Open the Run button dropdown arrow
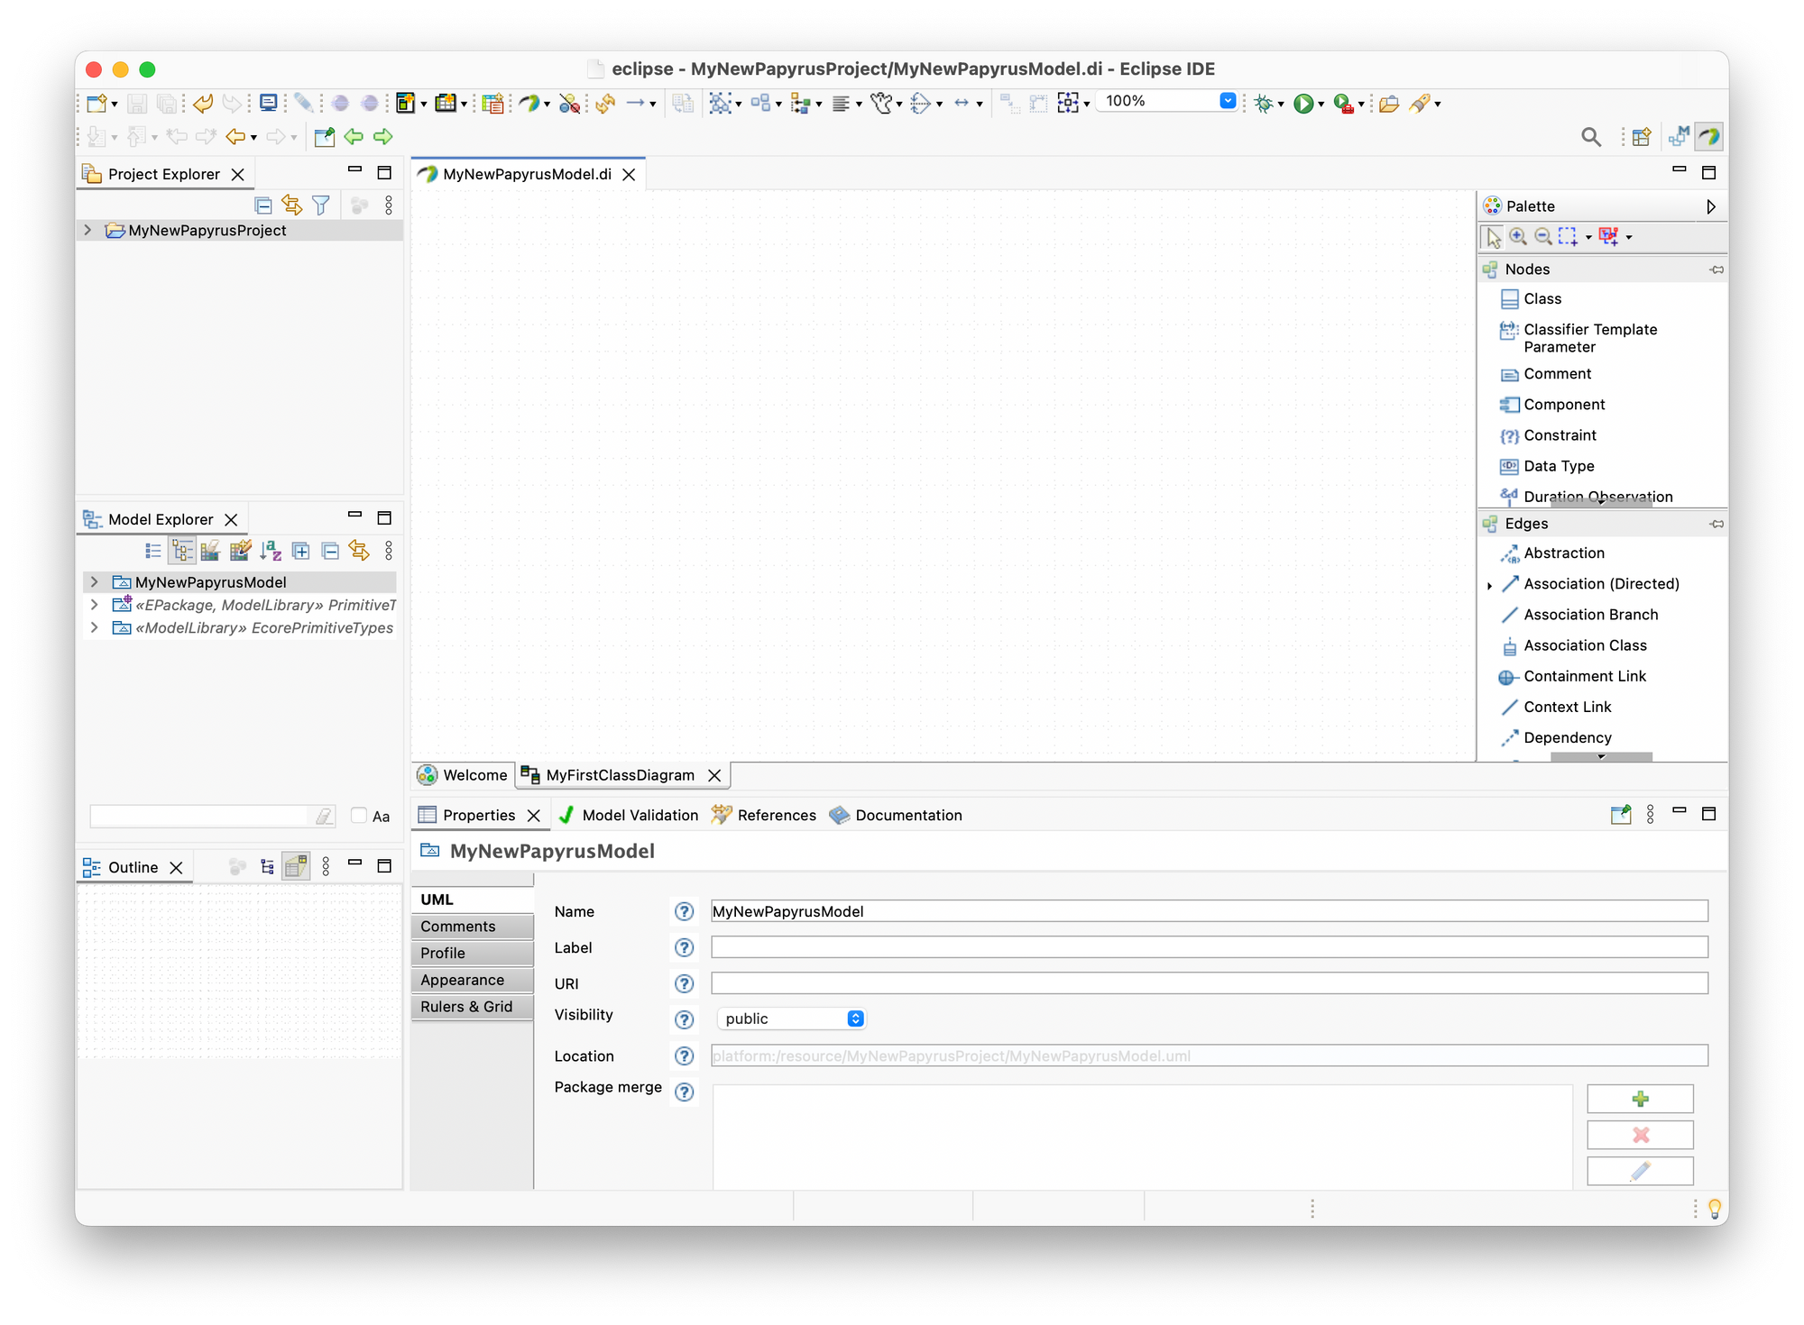 click(1321, 105)
